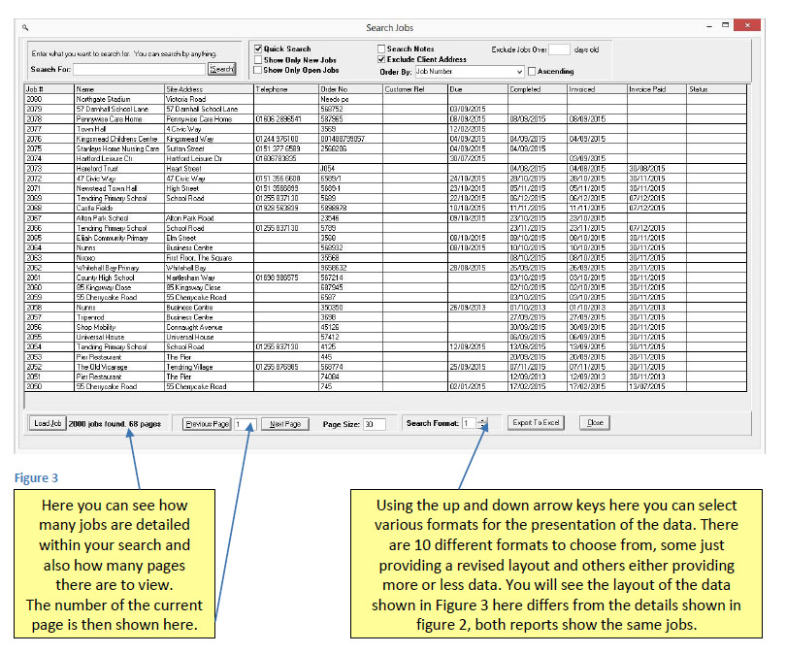
Task: Click the 85 Kingsway Close name cell
Action: (119, 287)
